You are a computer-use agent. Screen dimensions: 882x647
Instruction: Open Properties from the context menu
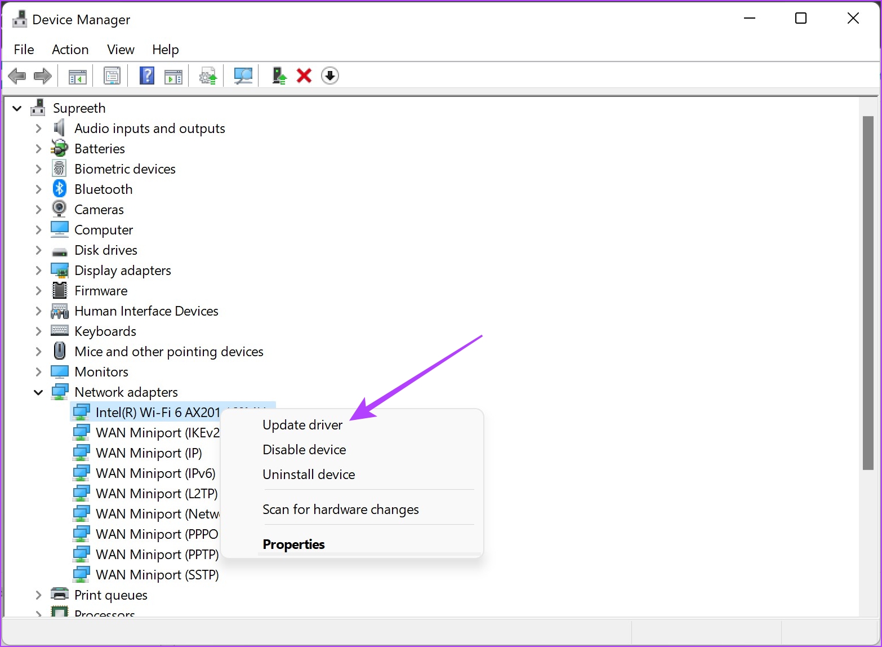(293, 544)
